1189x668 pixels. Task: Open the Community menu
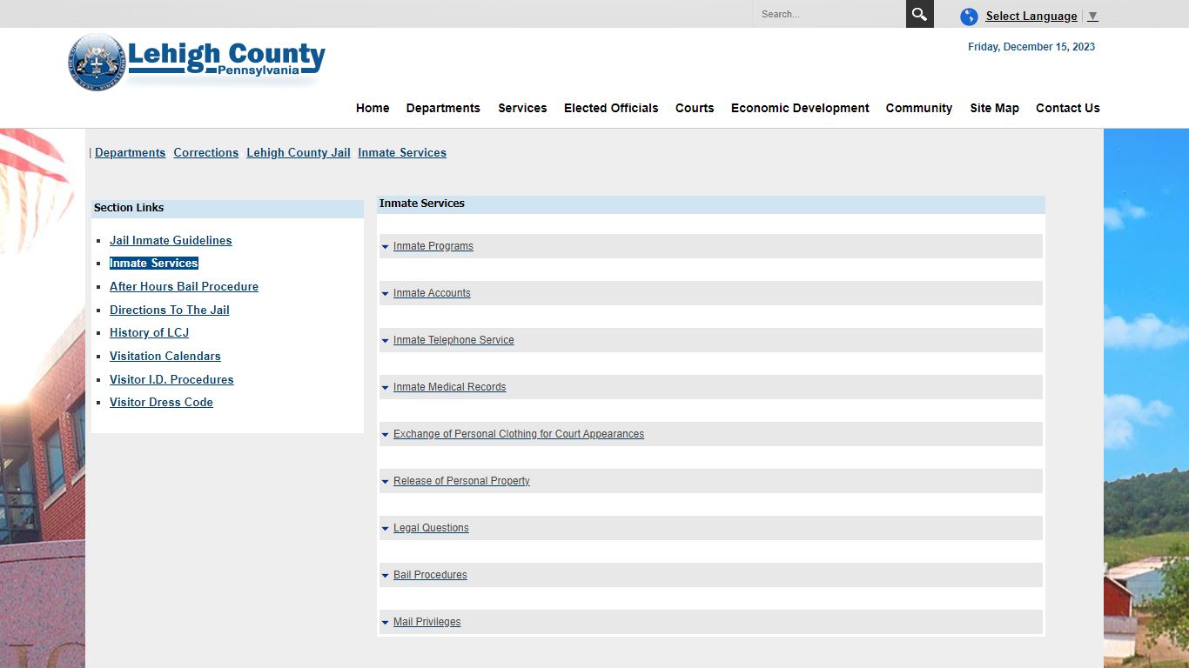coord(919,108)
